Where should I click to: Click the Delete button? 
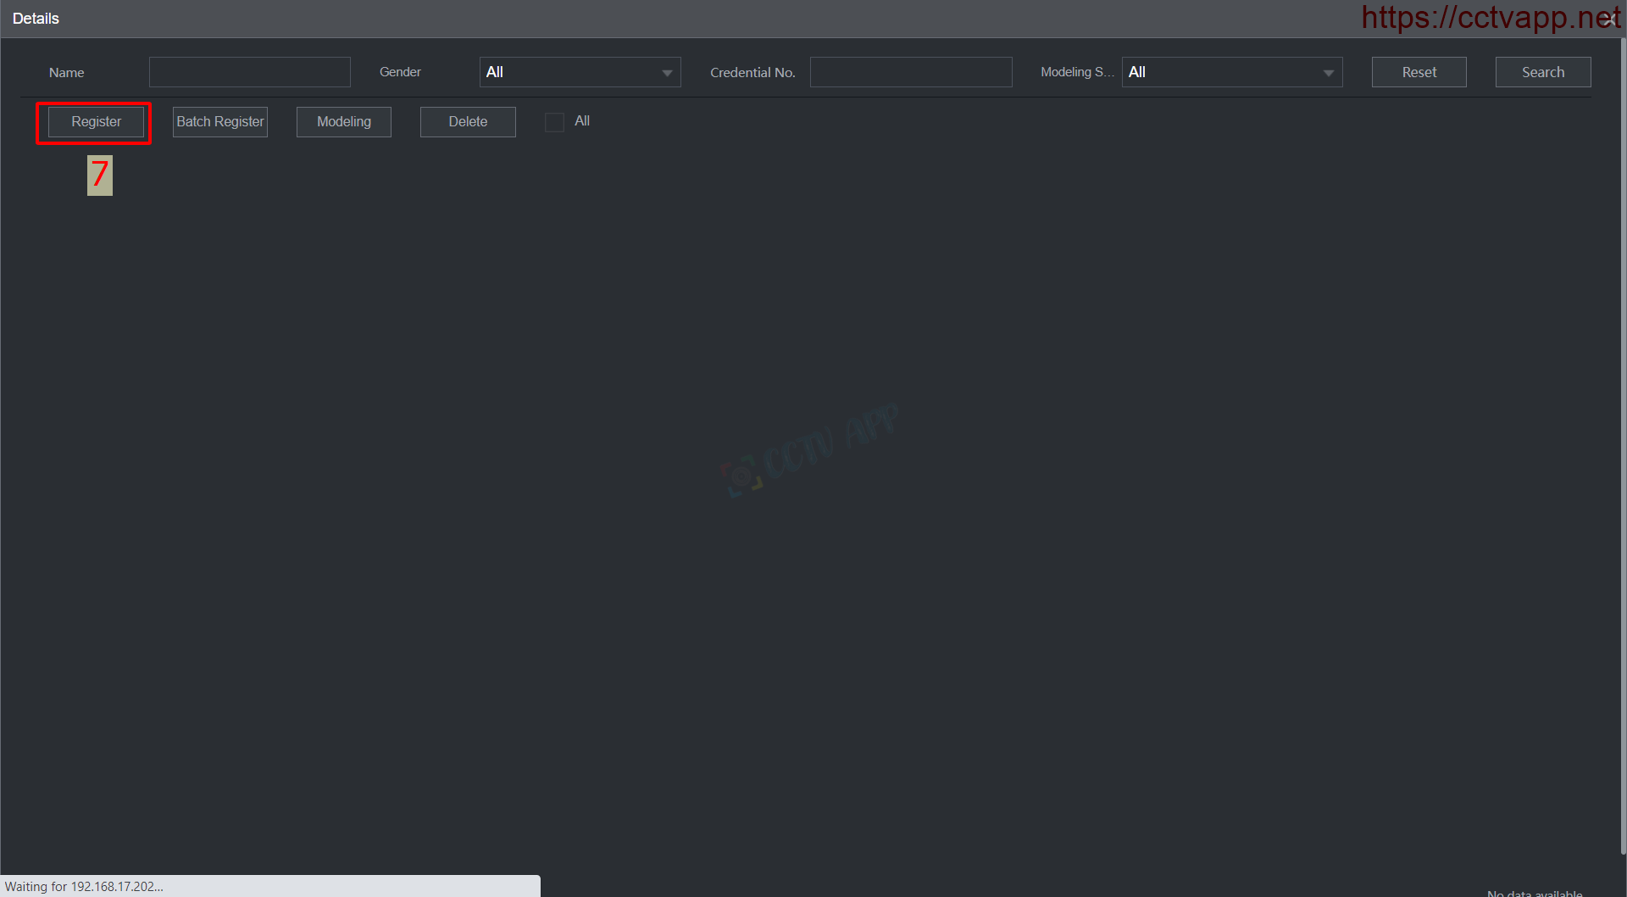(x=468, y=122)
